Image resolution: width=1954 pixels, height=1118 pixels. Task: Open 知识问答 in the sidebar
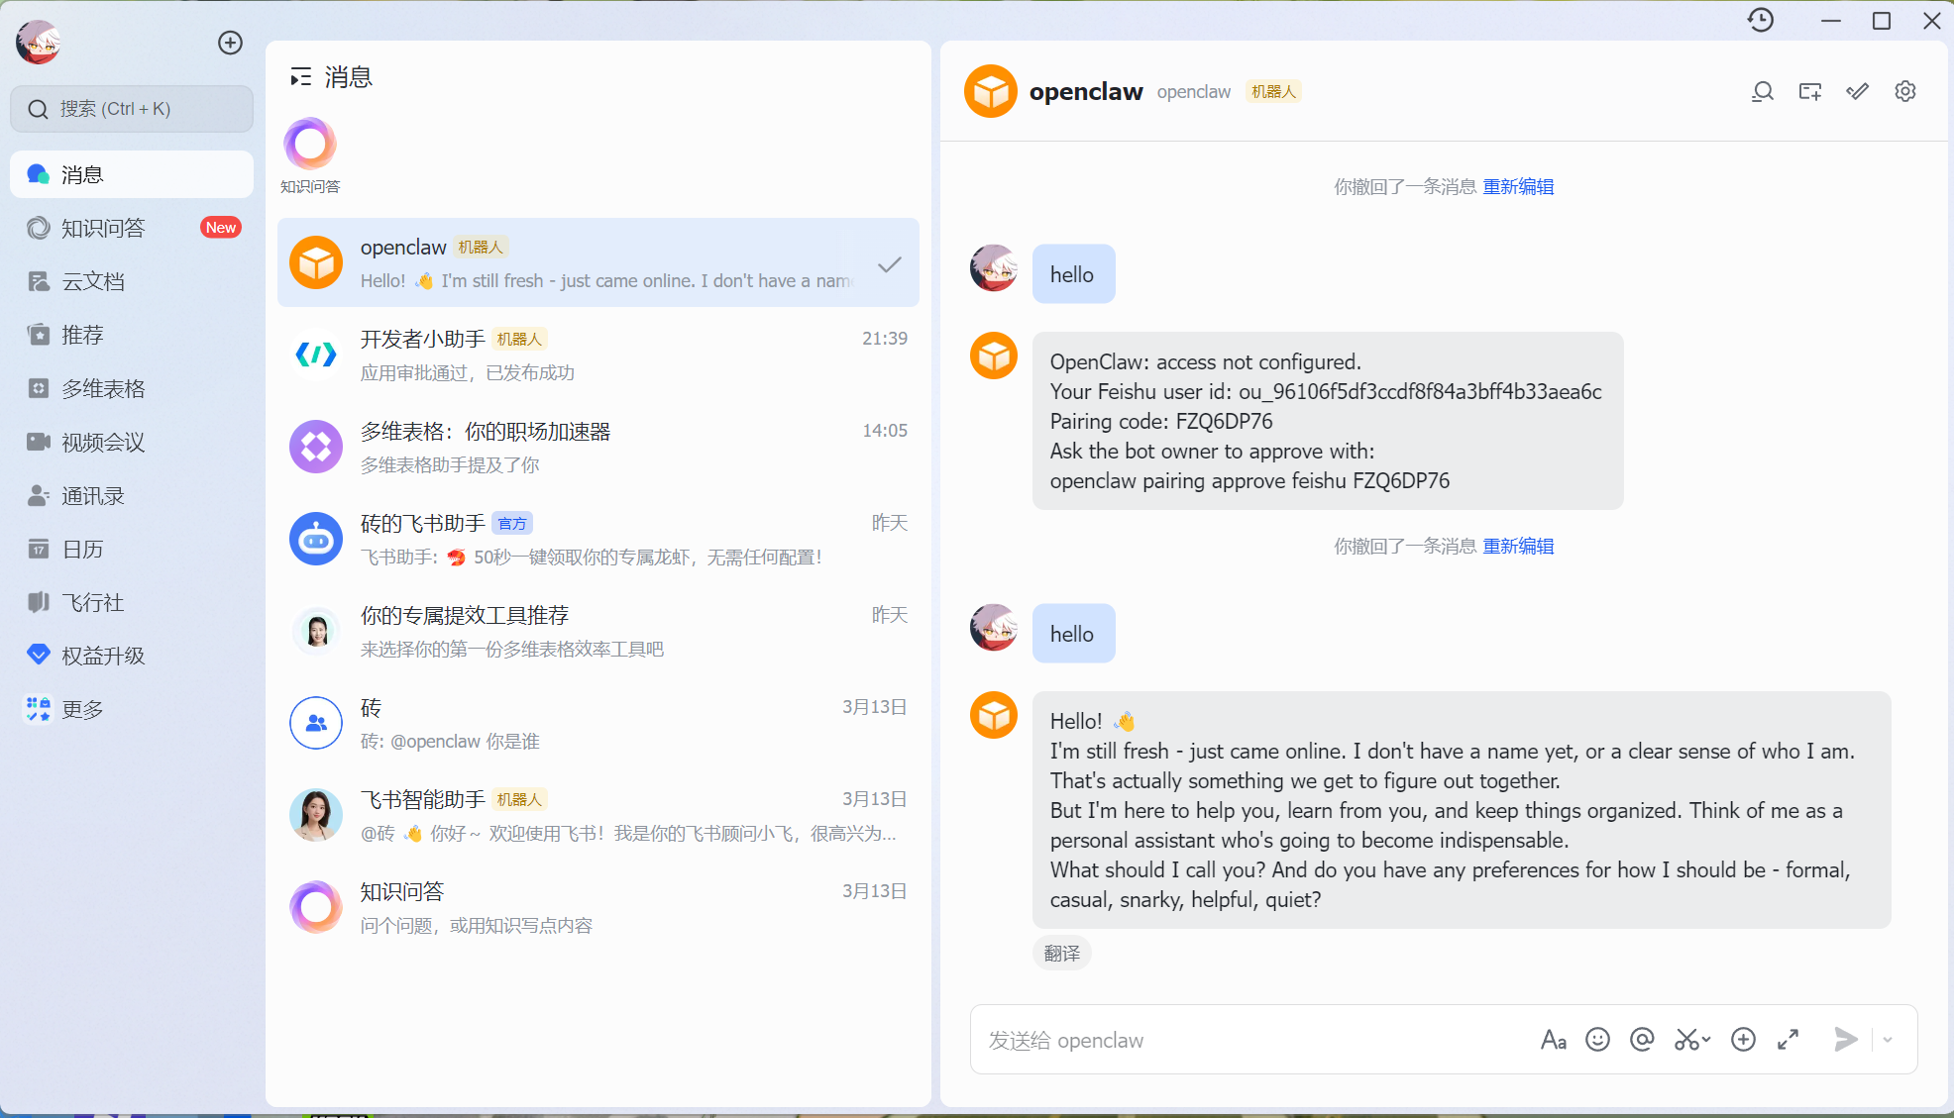click(132, 228)
